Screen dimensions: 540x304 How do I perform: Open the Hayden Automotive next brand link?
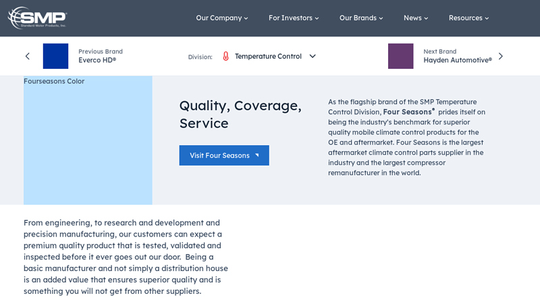[x=457, y=60]
